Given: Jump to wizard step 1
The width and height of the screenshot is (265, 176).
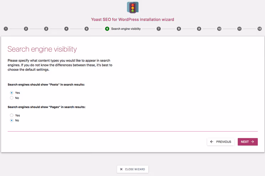Looking at the screenshot, I should click(x=6, y=29).
